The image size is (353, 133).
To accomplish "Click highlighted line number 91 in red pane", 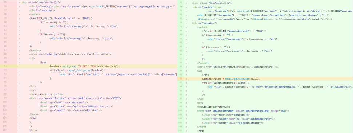I will 5,66.
